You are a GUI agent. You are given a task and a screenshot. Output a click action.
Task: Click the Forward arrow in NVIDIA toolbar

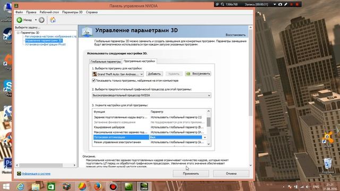point(41,20)
